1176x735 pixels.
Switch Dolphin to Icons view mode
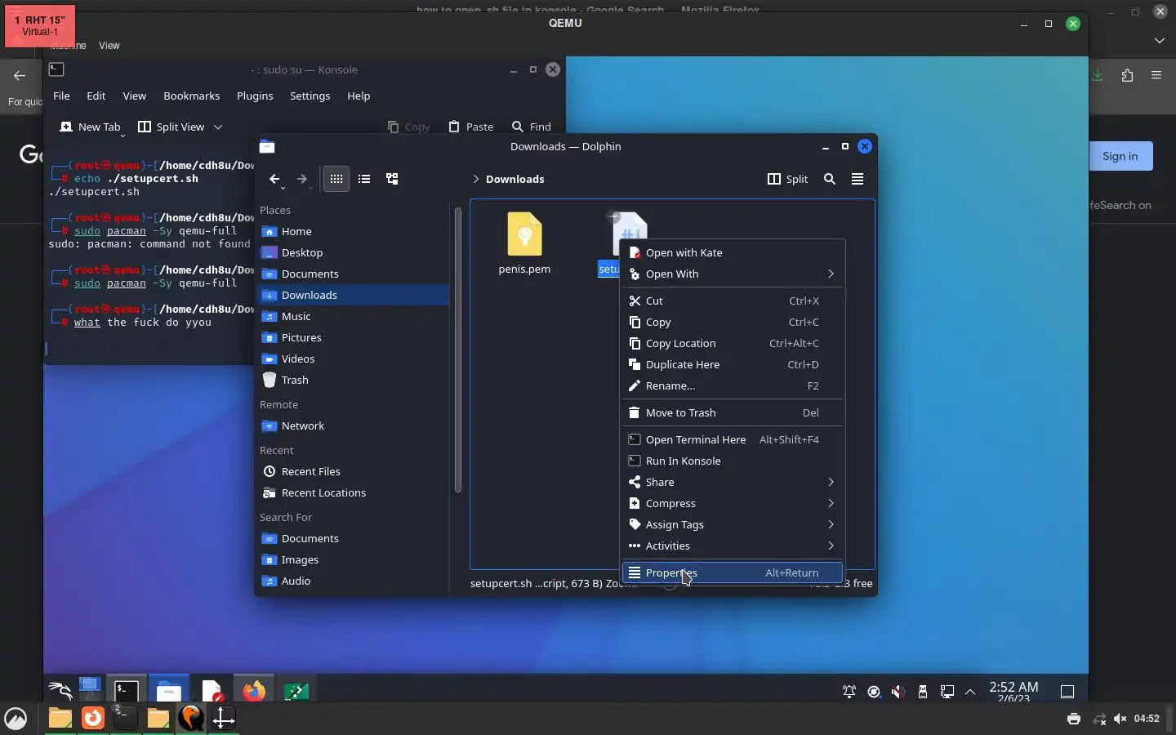(336, 179)
